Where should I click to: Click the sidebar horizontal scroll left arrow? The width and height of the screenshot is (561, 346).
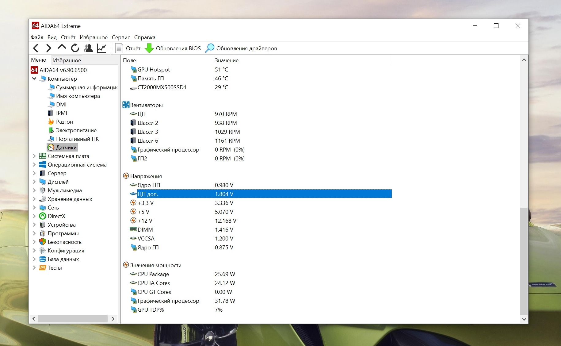[x=33, y=319]
